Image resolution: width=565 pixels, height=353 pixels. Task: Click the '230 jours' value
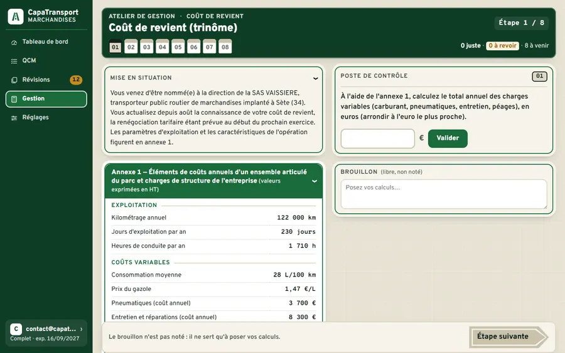298,232
